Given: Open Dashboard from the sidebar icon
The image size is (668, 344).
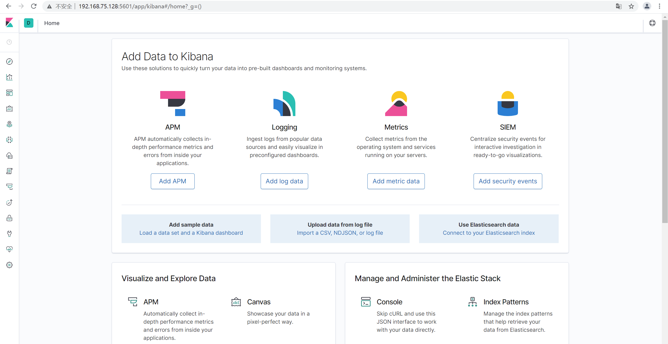Looking at the screenshot, I should coord(9,93).
